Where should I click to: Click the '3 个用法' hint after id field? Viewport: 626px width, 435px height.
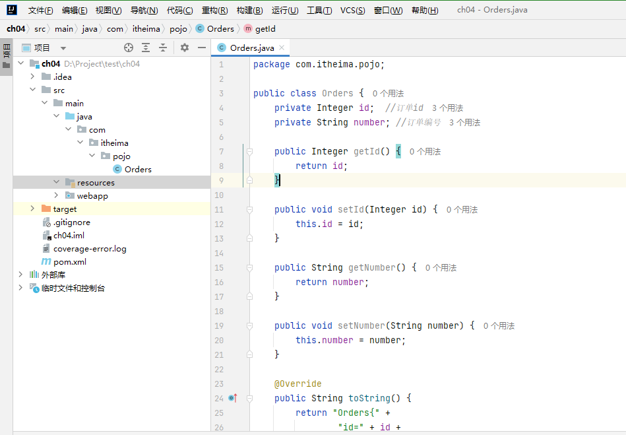click(x=447, y=108)
